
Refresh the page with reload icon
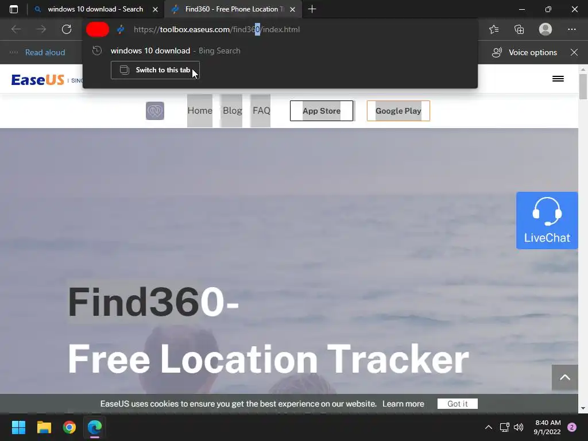(x=67, y=29)
